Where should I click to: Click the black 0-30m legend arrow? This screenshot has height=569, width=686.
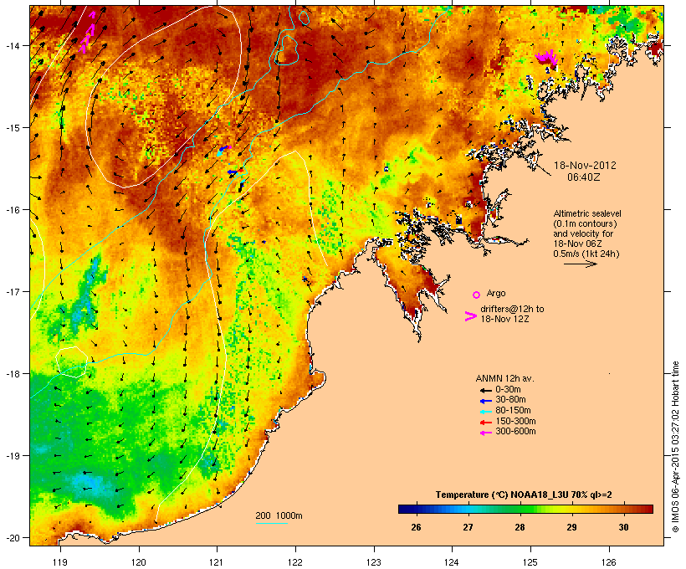click(486, 390)
